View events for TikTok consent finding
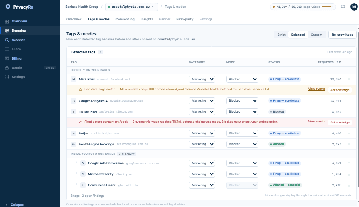Image resolution: width=359 pixels, height=207 pixels. 317,121
